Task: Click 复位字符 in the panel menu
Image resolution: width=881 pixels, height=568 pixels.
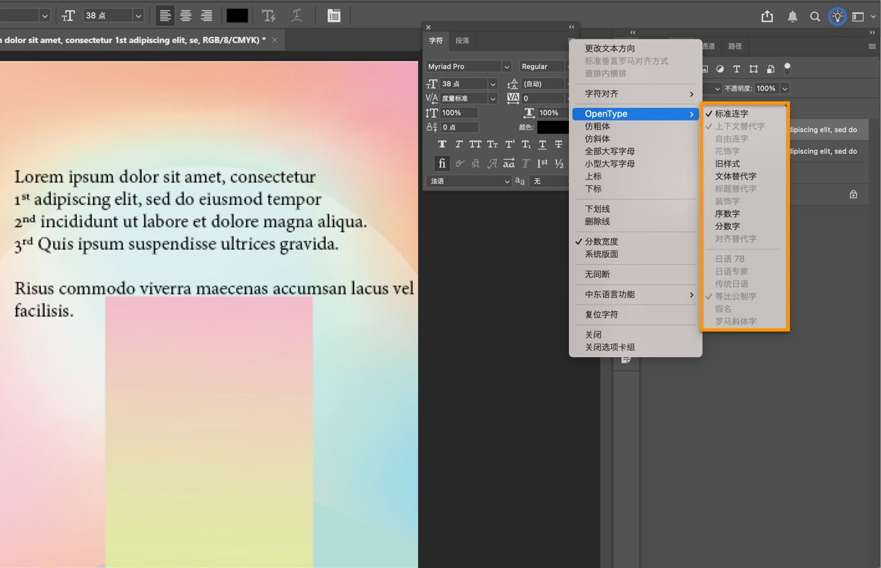Action: point(602,314)
